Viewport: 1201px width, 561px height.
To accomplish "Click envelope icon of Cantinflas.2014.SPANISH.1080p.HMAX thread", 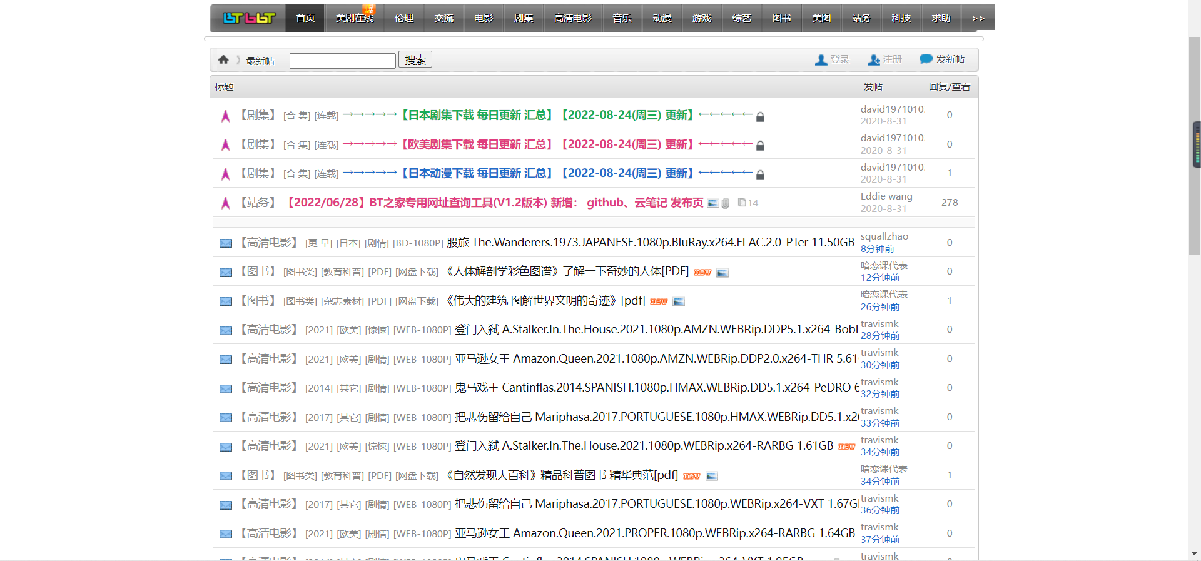I will [226, 389].
